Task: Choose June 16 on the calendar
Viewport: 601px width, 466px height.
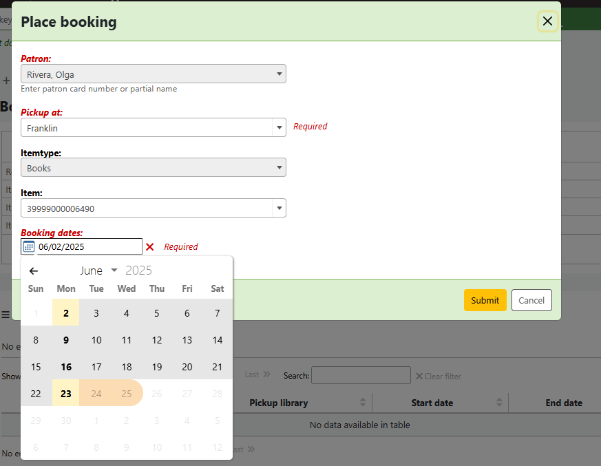Action: coord(66,367)
